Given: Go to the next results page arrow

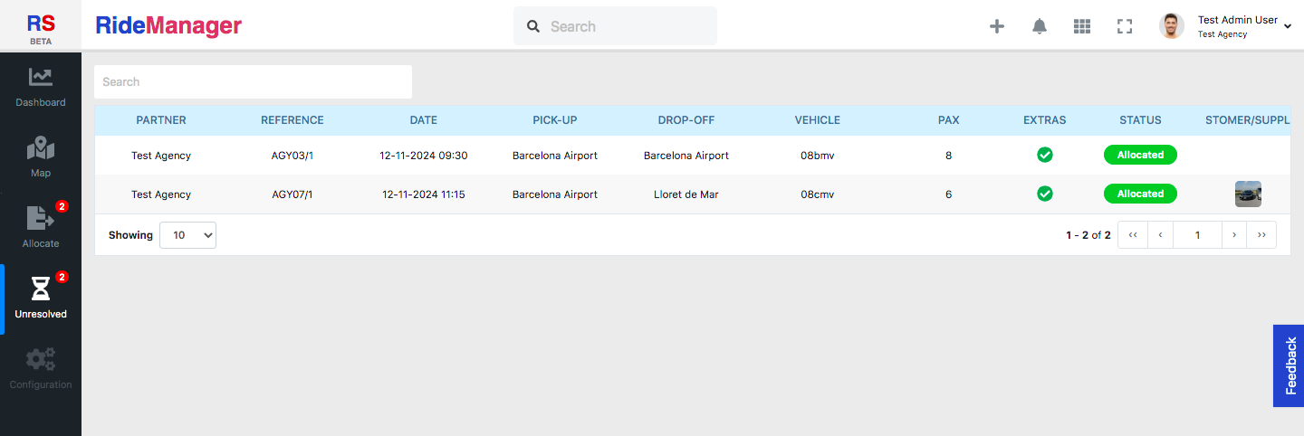Looking at the screenshot, I should pos(1234,235).
